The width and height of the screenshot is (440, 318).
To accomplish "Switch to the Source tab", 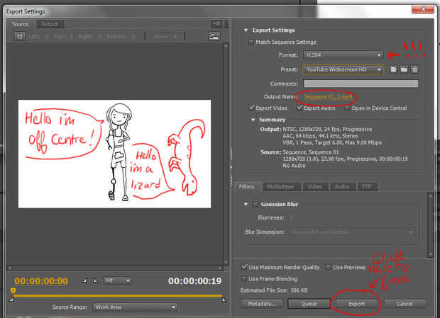I will (x=20, y=24).
